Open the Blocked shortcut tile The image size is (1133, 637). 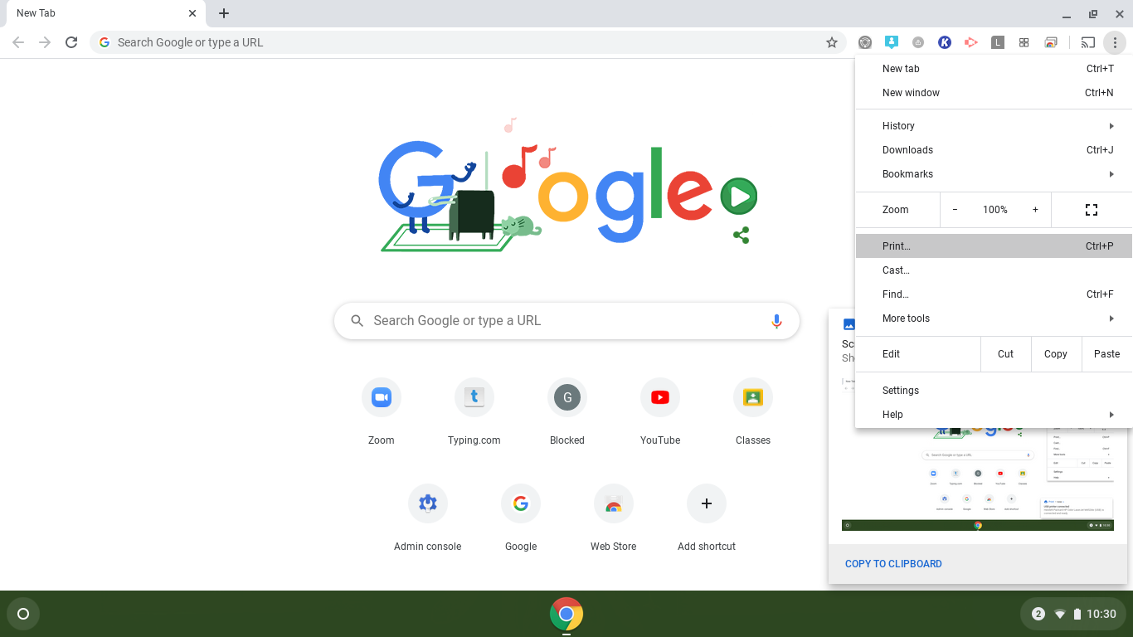tap(567, 411)
